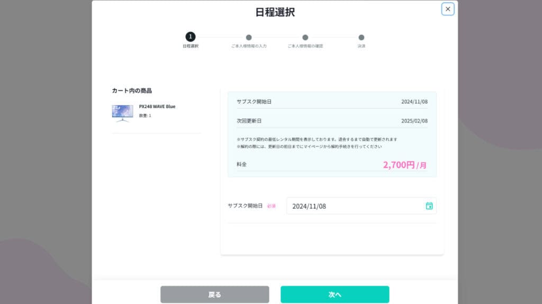Open the calendar picker icon in the date field
Viewport: 542px width, 304px height.
click(429, 206)
